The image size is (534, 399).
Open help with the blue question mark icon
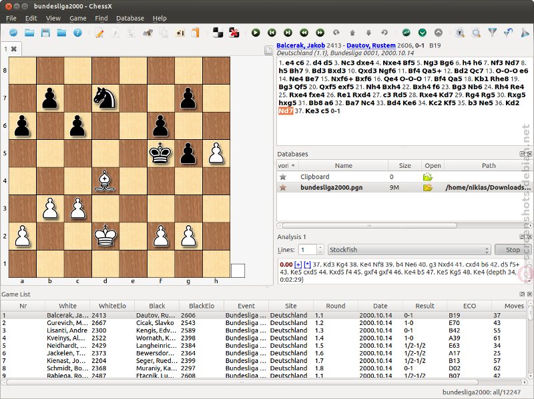pyautogui.click(x=77, y=33)
